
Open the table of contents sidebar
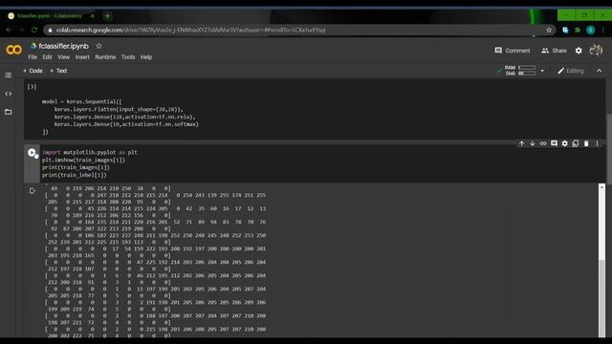(9, 75)
